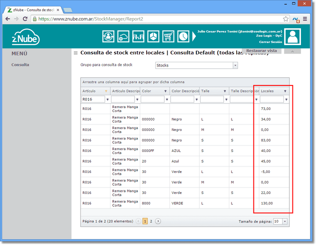Open filter menu on Color column header
Viewport: 316px width, 245px height.
[x=166, y=91]
